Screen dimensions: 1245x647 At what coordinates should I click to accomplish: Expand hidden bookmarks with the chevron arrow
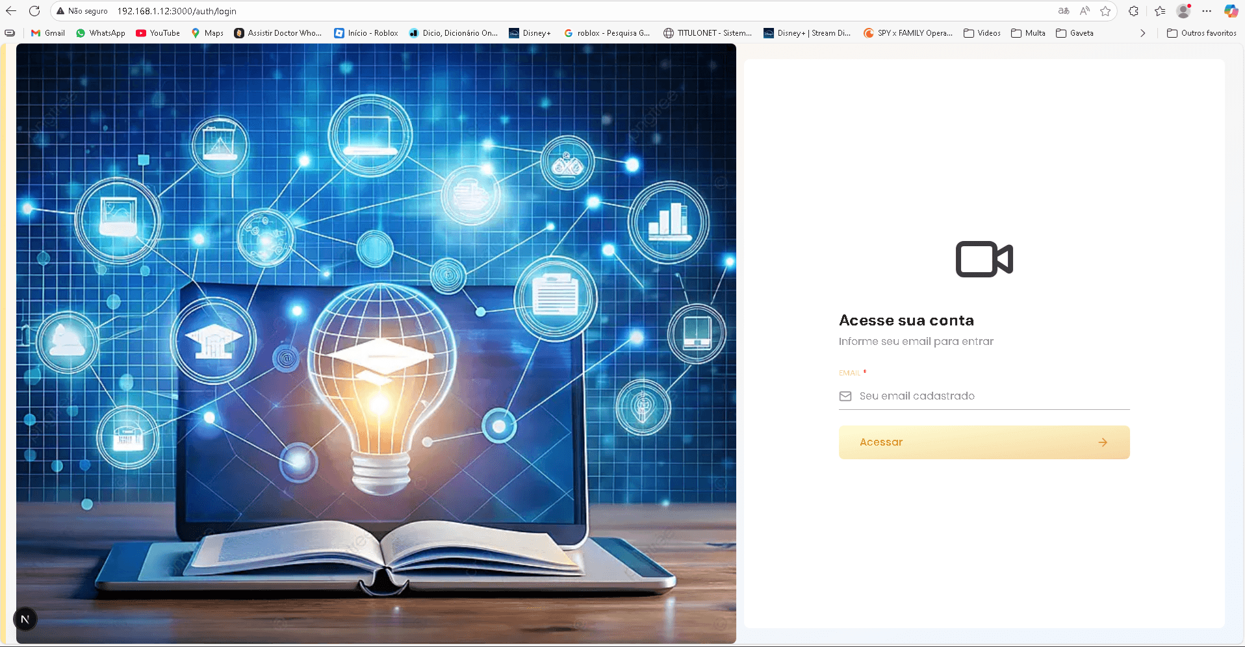tap(1143, 33)
